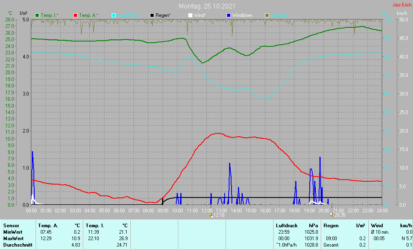
Task: Click the '50.0' wind axis label
Action: pyautogui.click(x=403, y=19)
